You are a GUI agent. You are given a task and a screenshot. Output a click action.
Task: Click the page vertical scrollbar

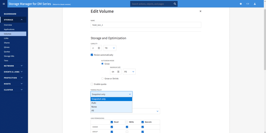click(x=265, y=39)
